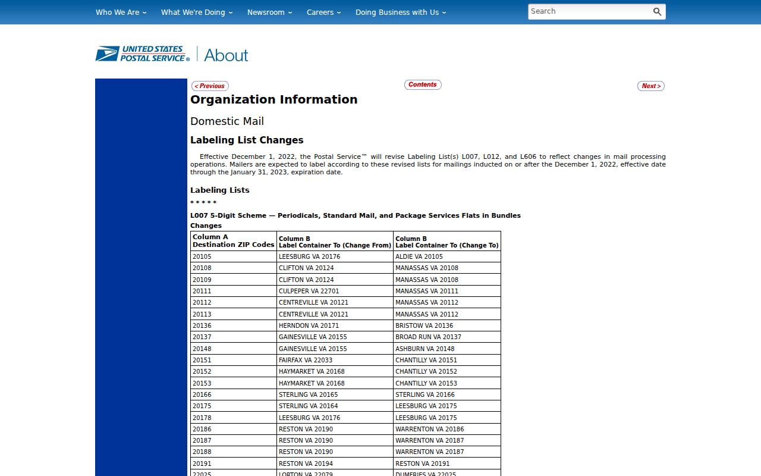Screen dimensions: 761x476
Task: Select the 20152 ZIP code cell
Action: [234, 371]
